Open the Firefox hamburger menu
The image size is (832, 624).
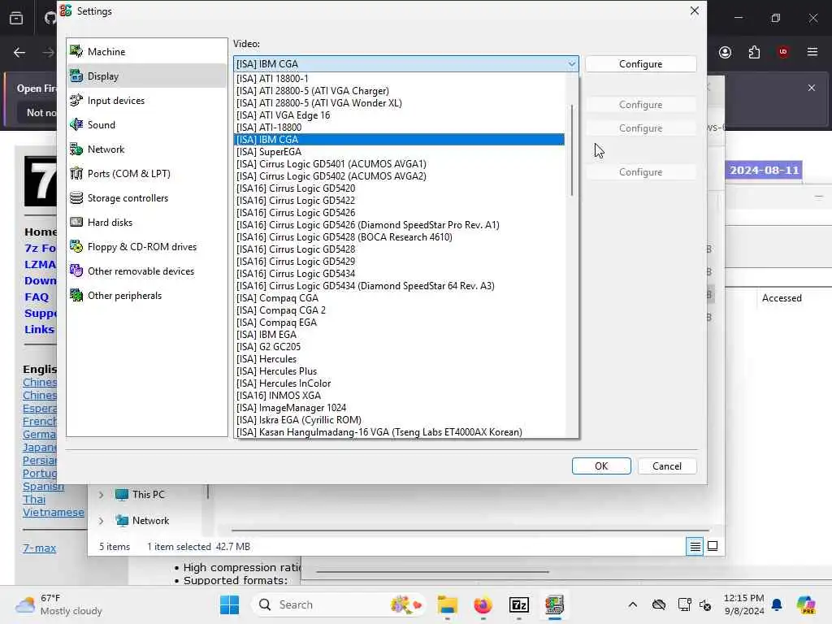[x=812, y=52]
